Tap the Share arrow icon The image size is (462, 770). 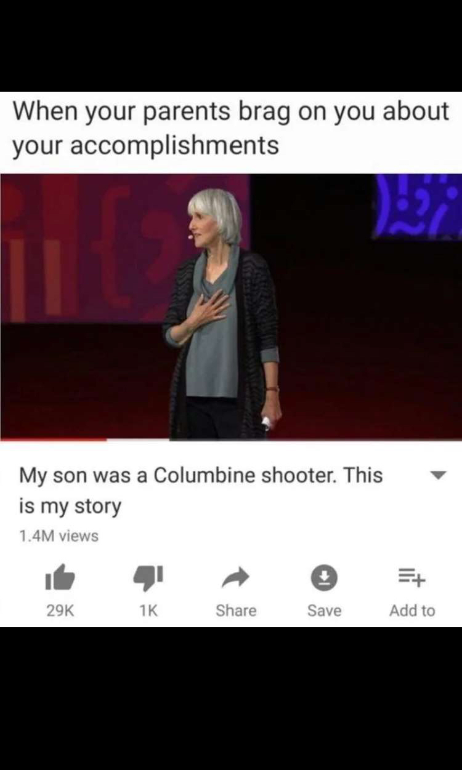click(236, 577)
